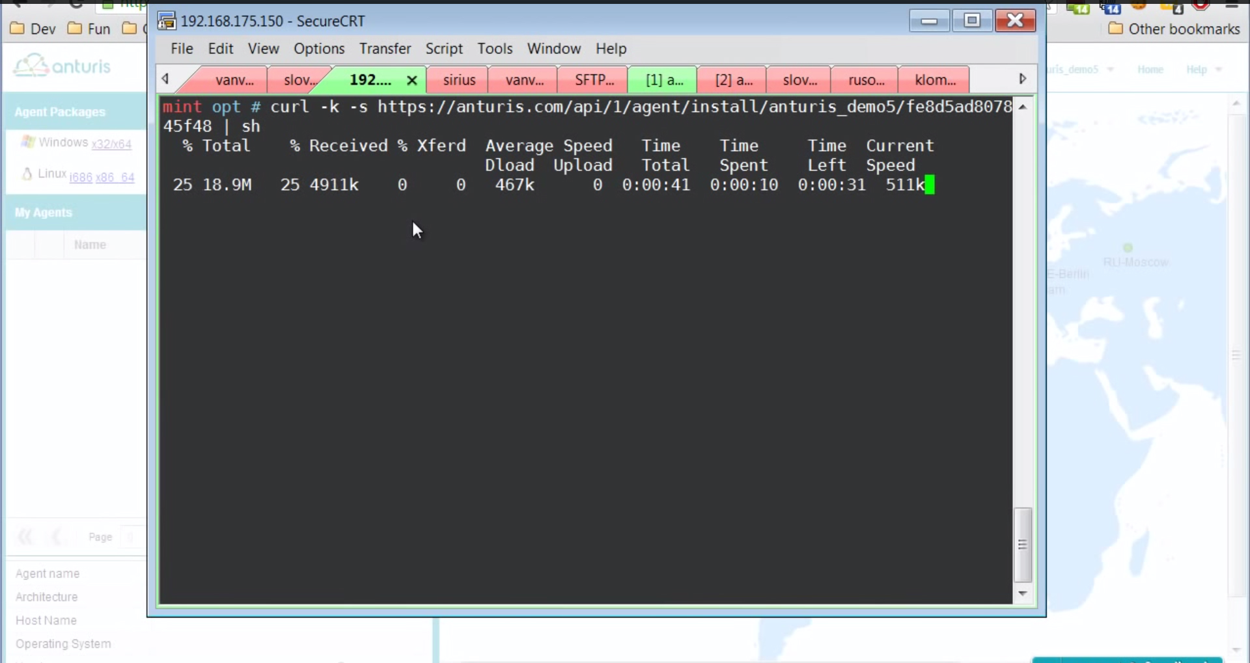This screenshot has width=1250, height=663.
Task: Go to first page of agents
Action: click(25, 537)
